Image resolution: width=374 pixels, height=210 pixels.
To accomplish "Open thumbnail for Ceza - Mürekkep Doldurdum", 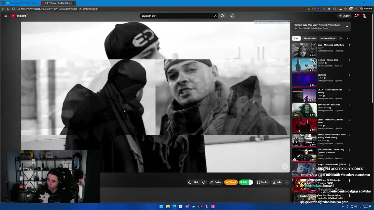I will point(304,50).
